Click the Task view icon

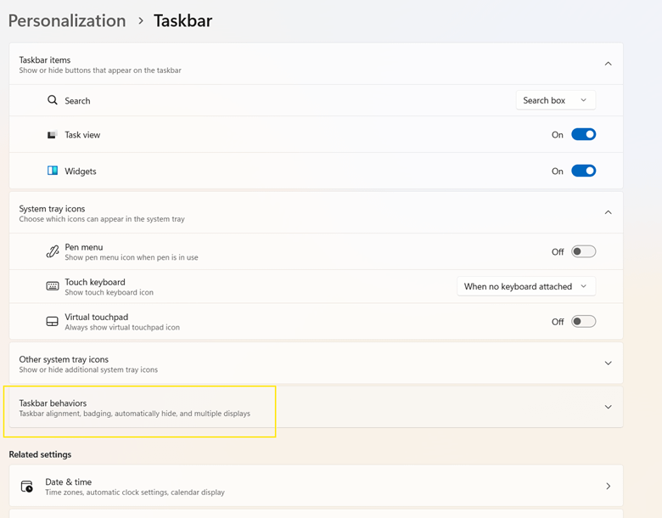[52, 135]
